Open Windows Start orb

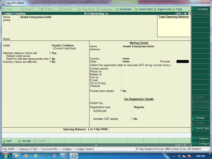click(x=5, y=156)
